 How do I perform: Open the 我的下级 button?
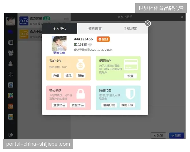click(127, 105)
